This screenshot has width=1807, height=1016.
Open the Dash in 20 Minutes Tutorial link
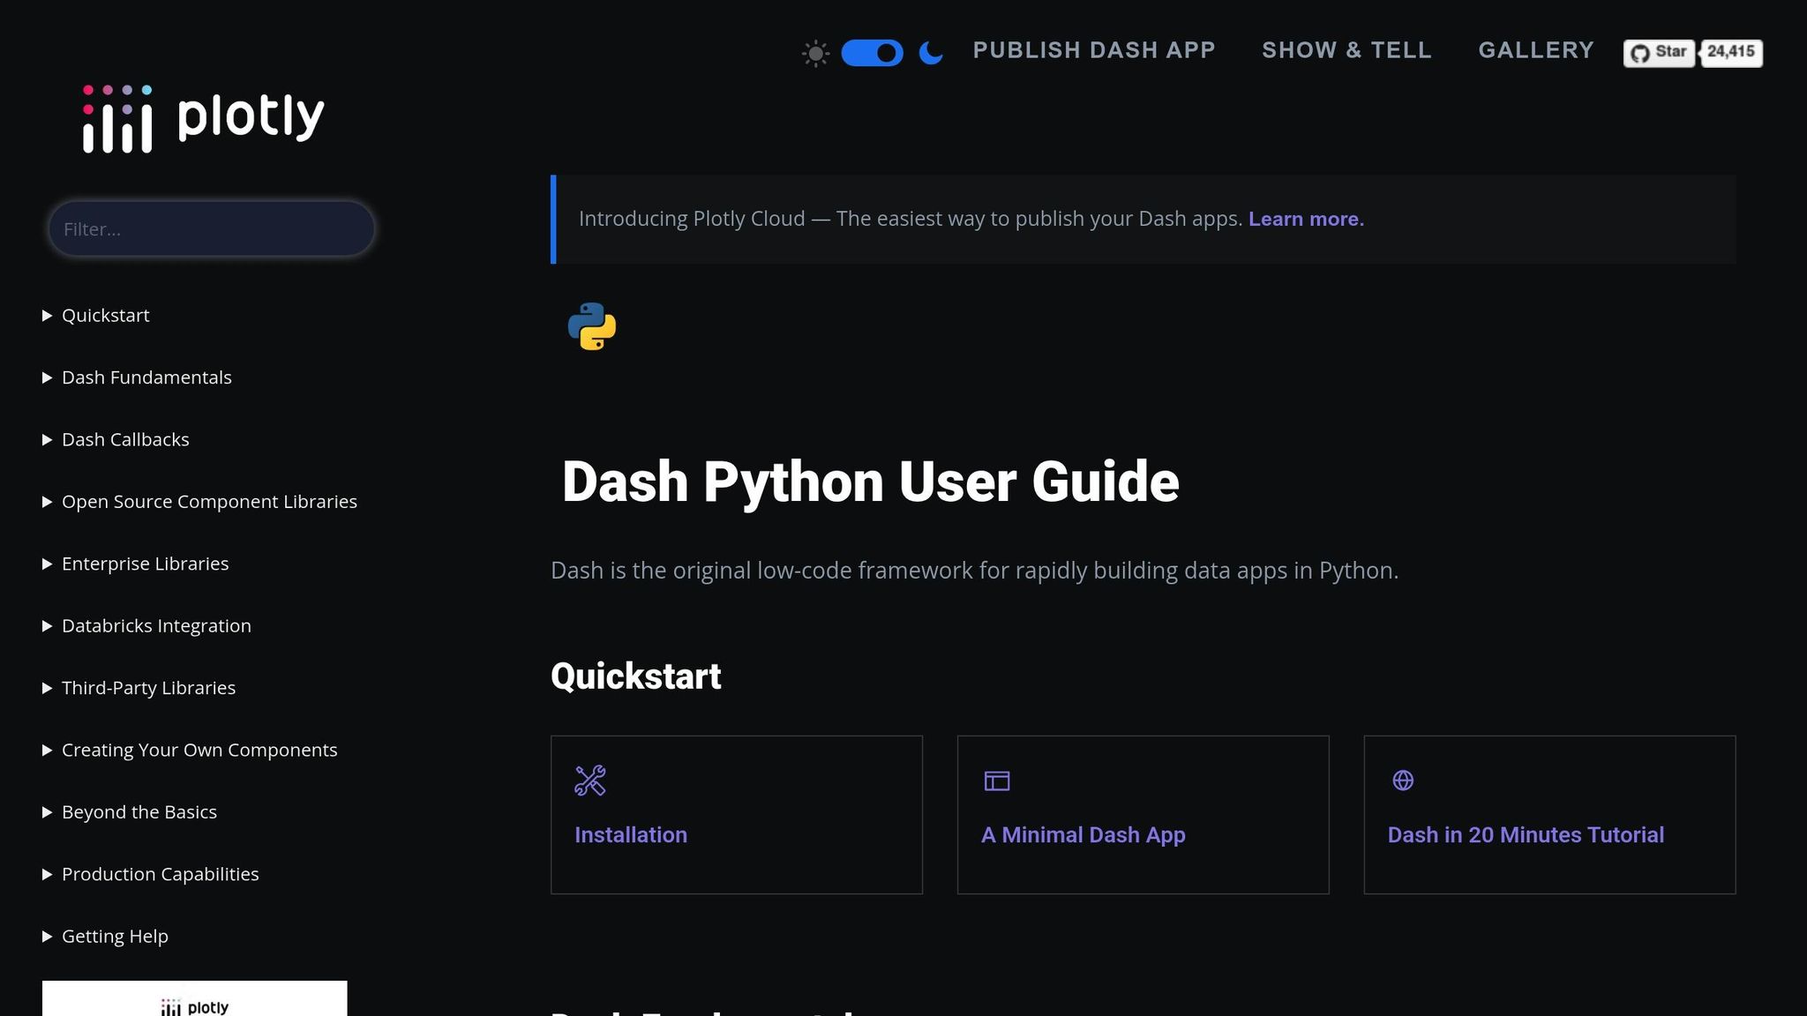pos(1526,835)
